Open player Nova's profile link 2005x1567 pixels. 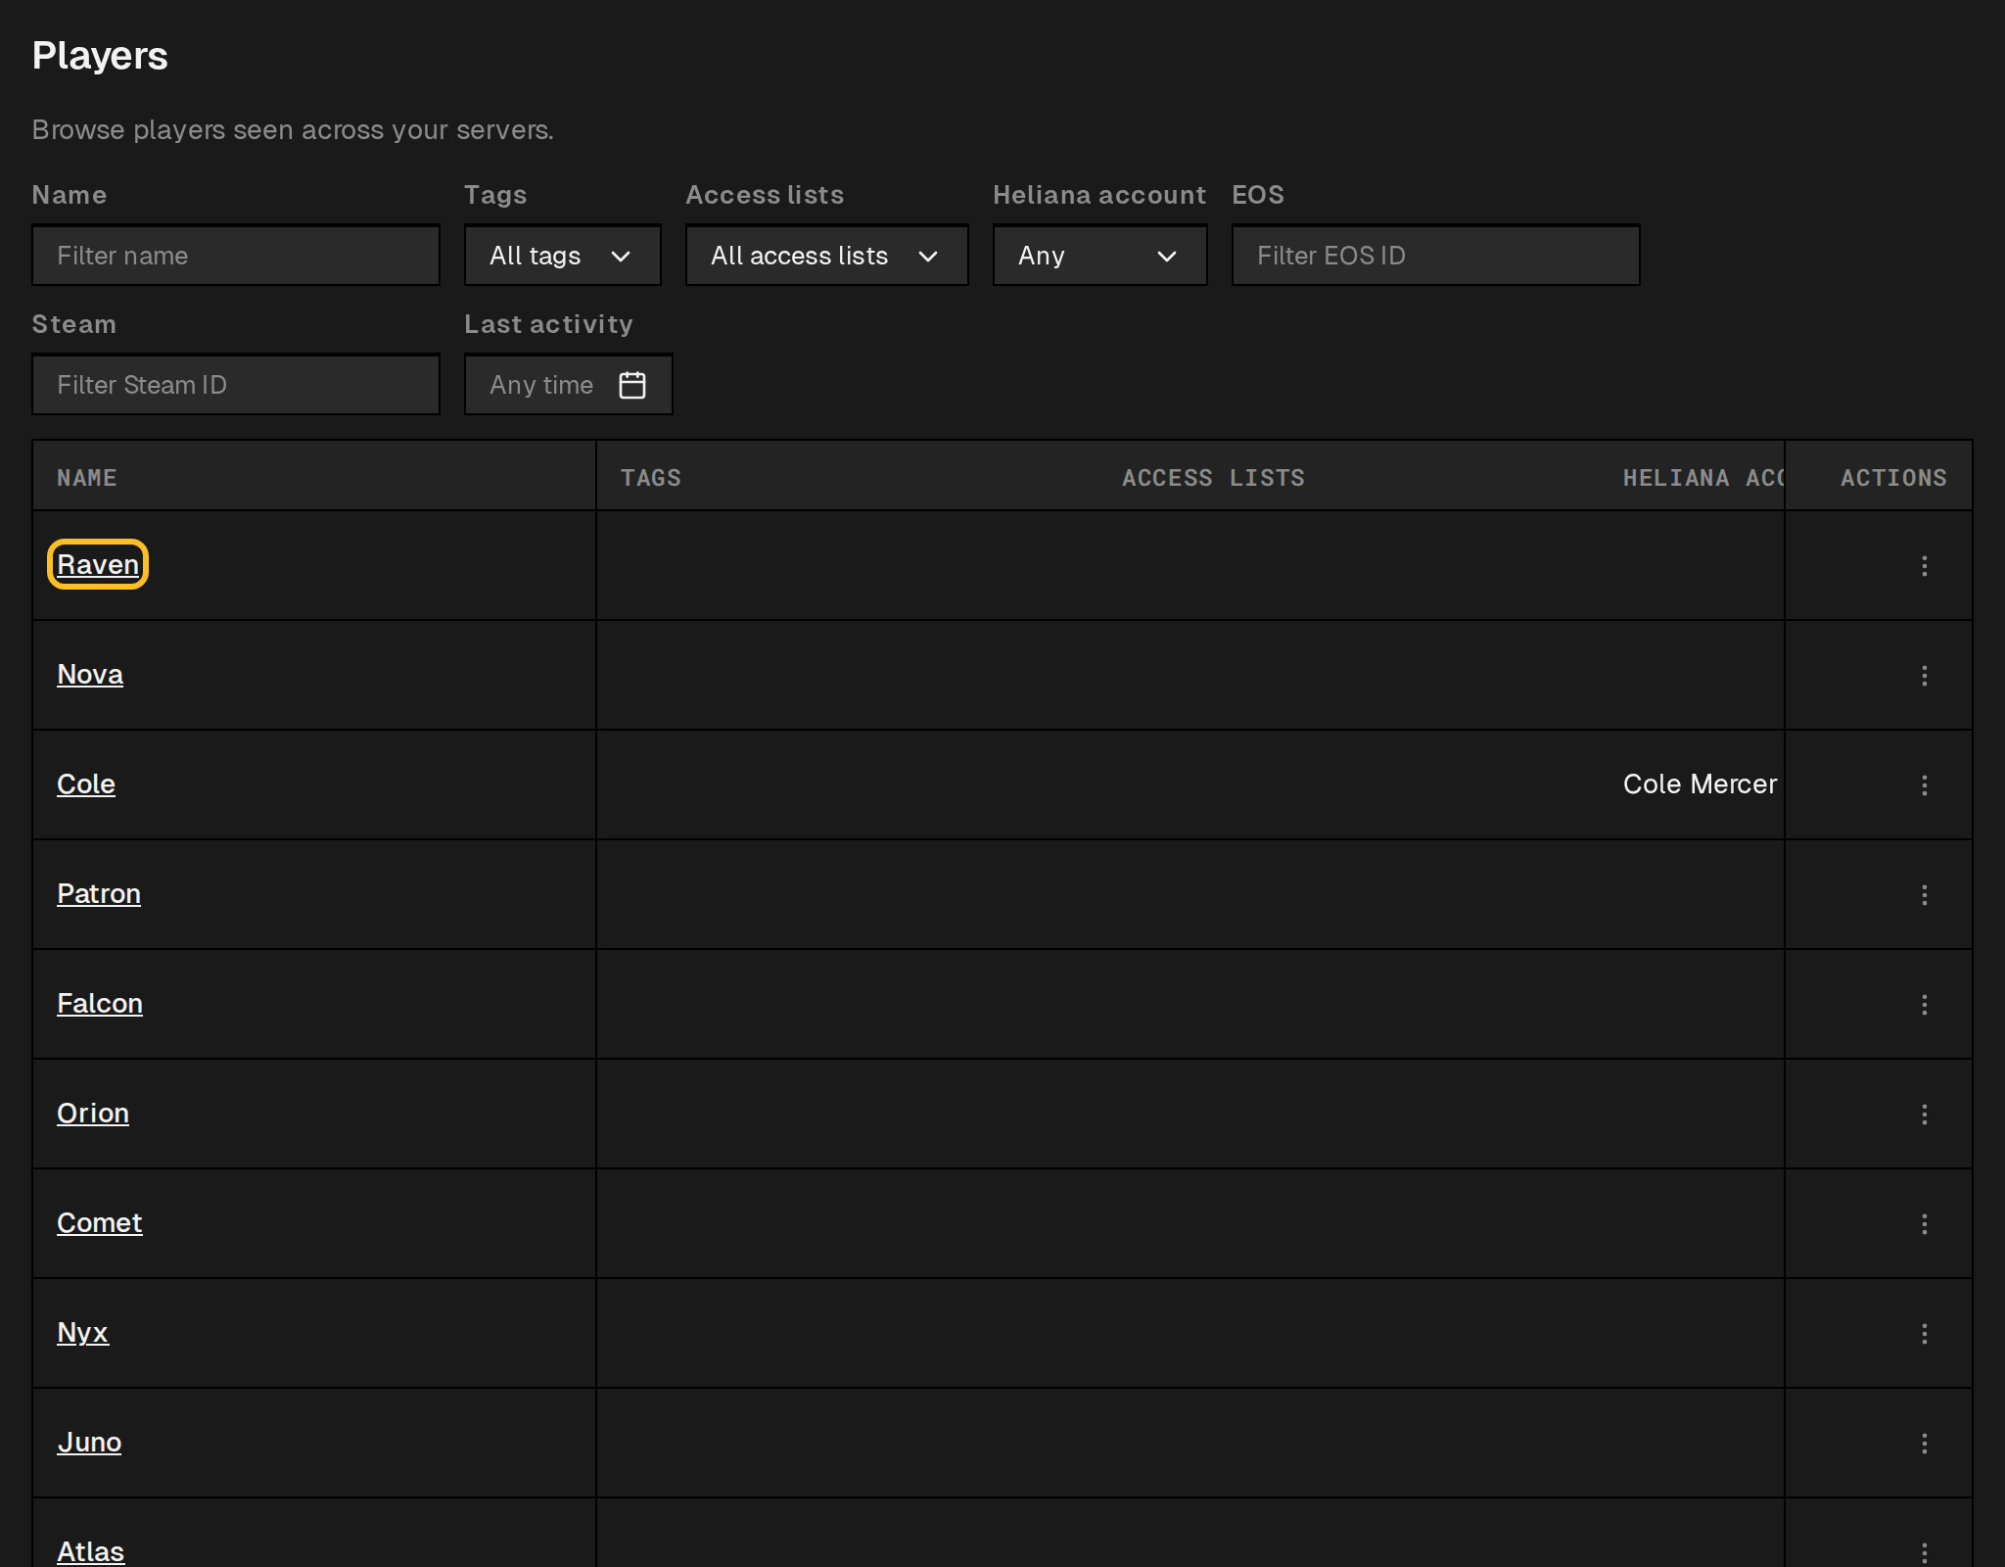(x=90, y=675)
